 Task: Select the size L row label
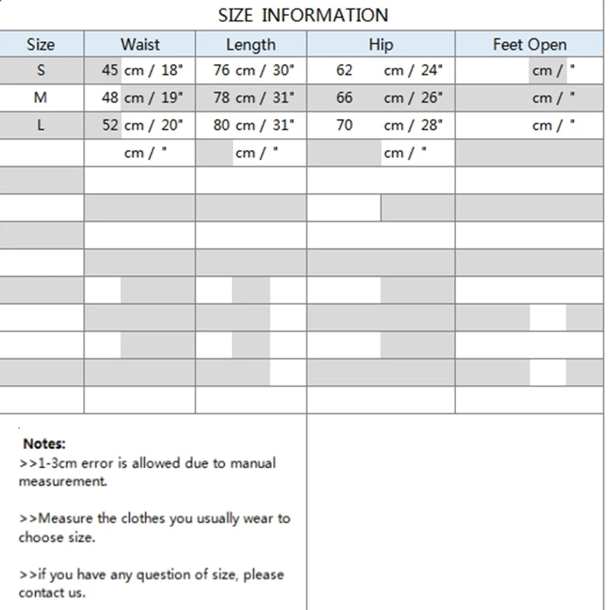pos(41,125)
